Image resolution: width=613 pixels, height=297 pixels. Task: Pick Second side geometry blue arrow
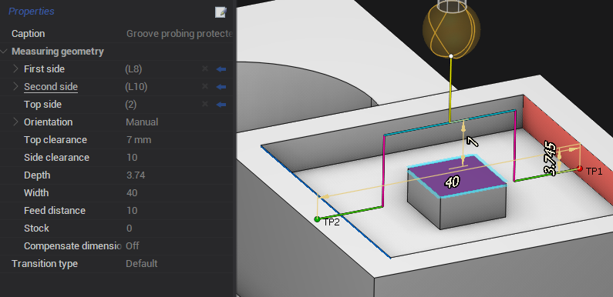221,87
